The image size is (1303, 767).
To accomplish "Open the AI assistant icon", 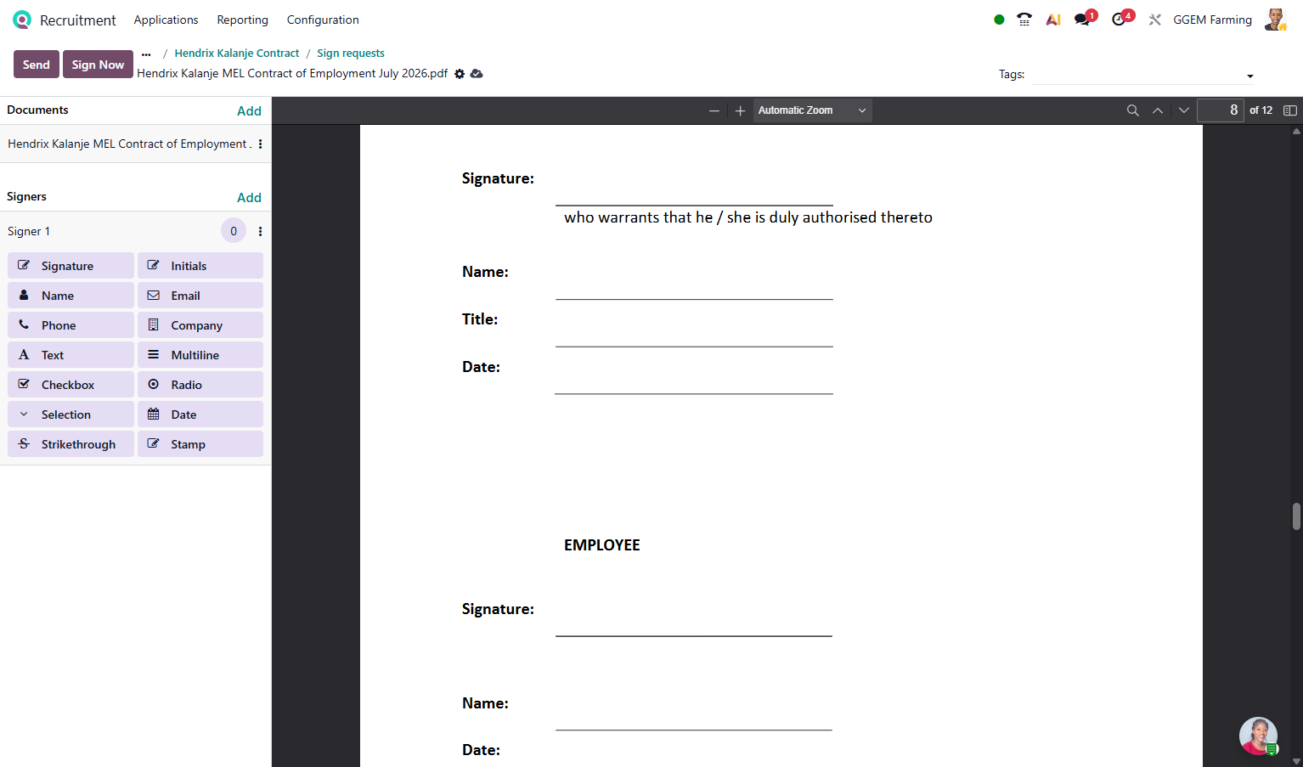I will pos(1053,20).
